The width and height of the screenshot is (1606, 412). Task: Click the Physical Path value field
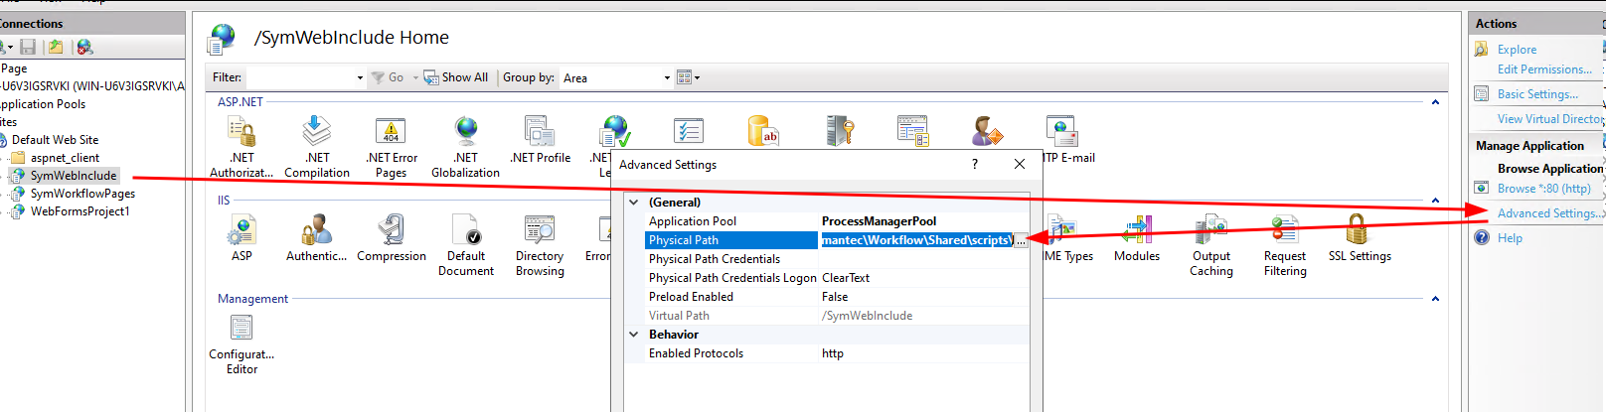(915, 240)
